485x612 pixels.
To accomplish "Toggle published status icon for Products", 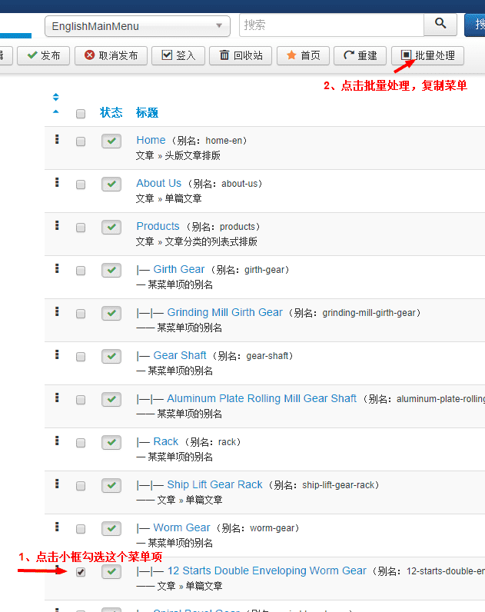I will click(x=111, y=227).
